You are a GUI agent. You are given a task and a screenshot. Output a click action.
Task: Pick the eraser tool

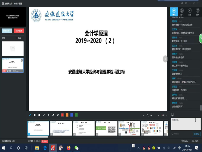(53, 115)
